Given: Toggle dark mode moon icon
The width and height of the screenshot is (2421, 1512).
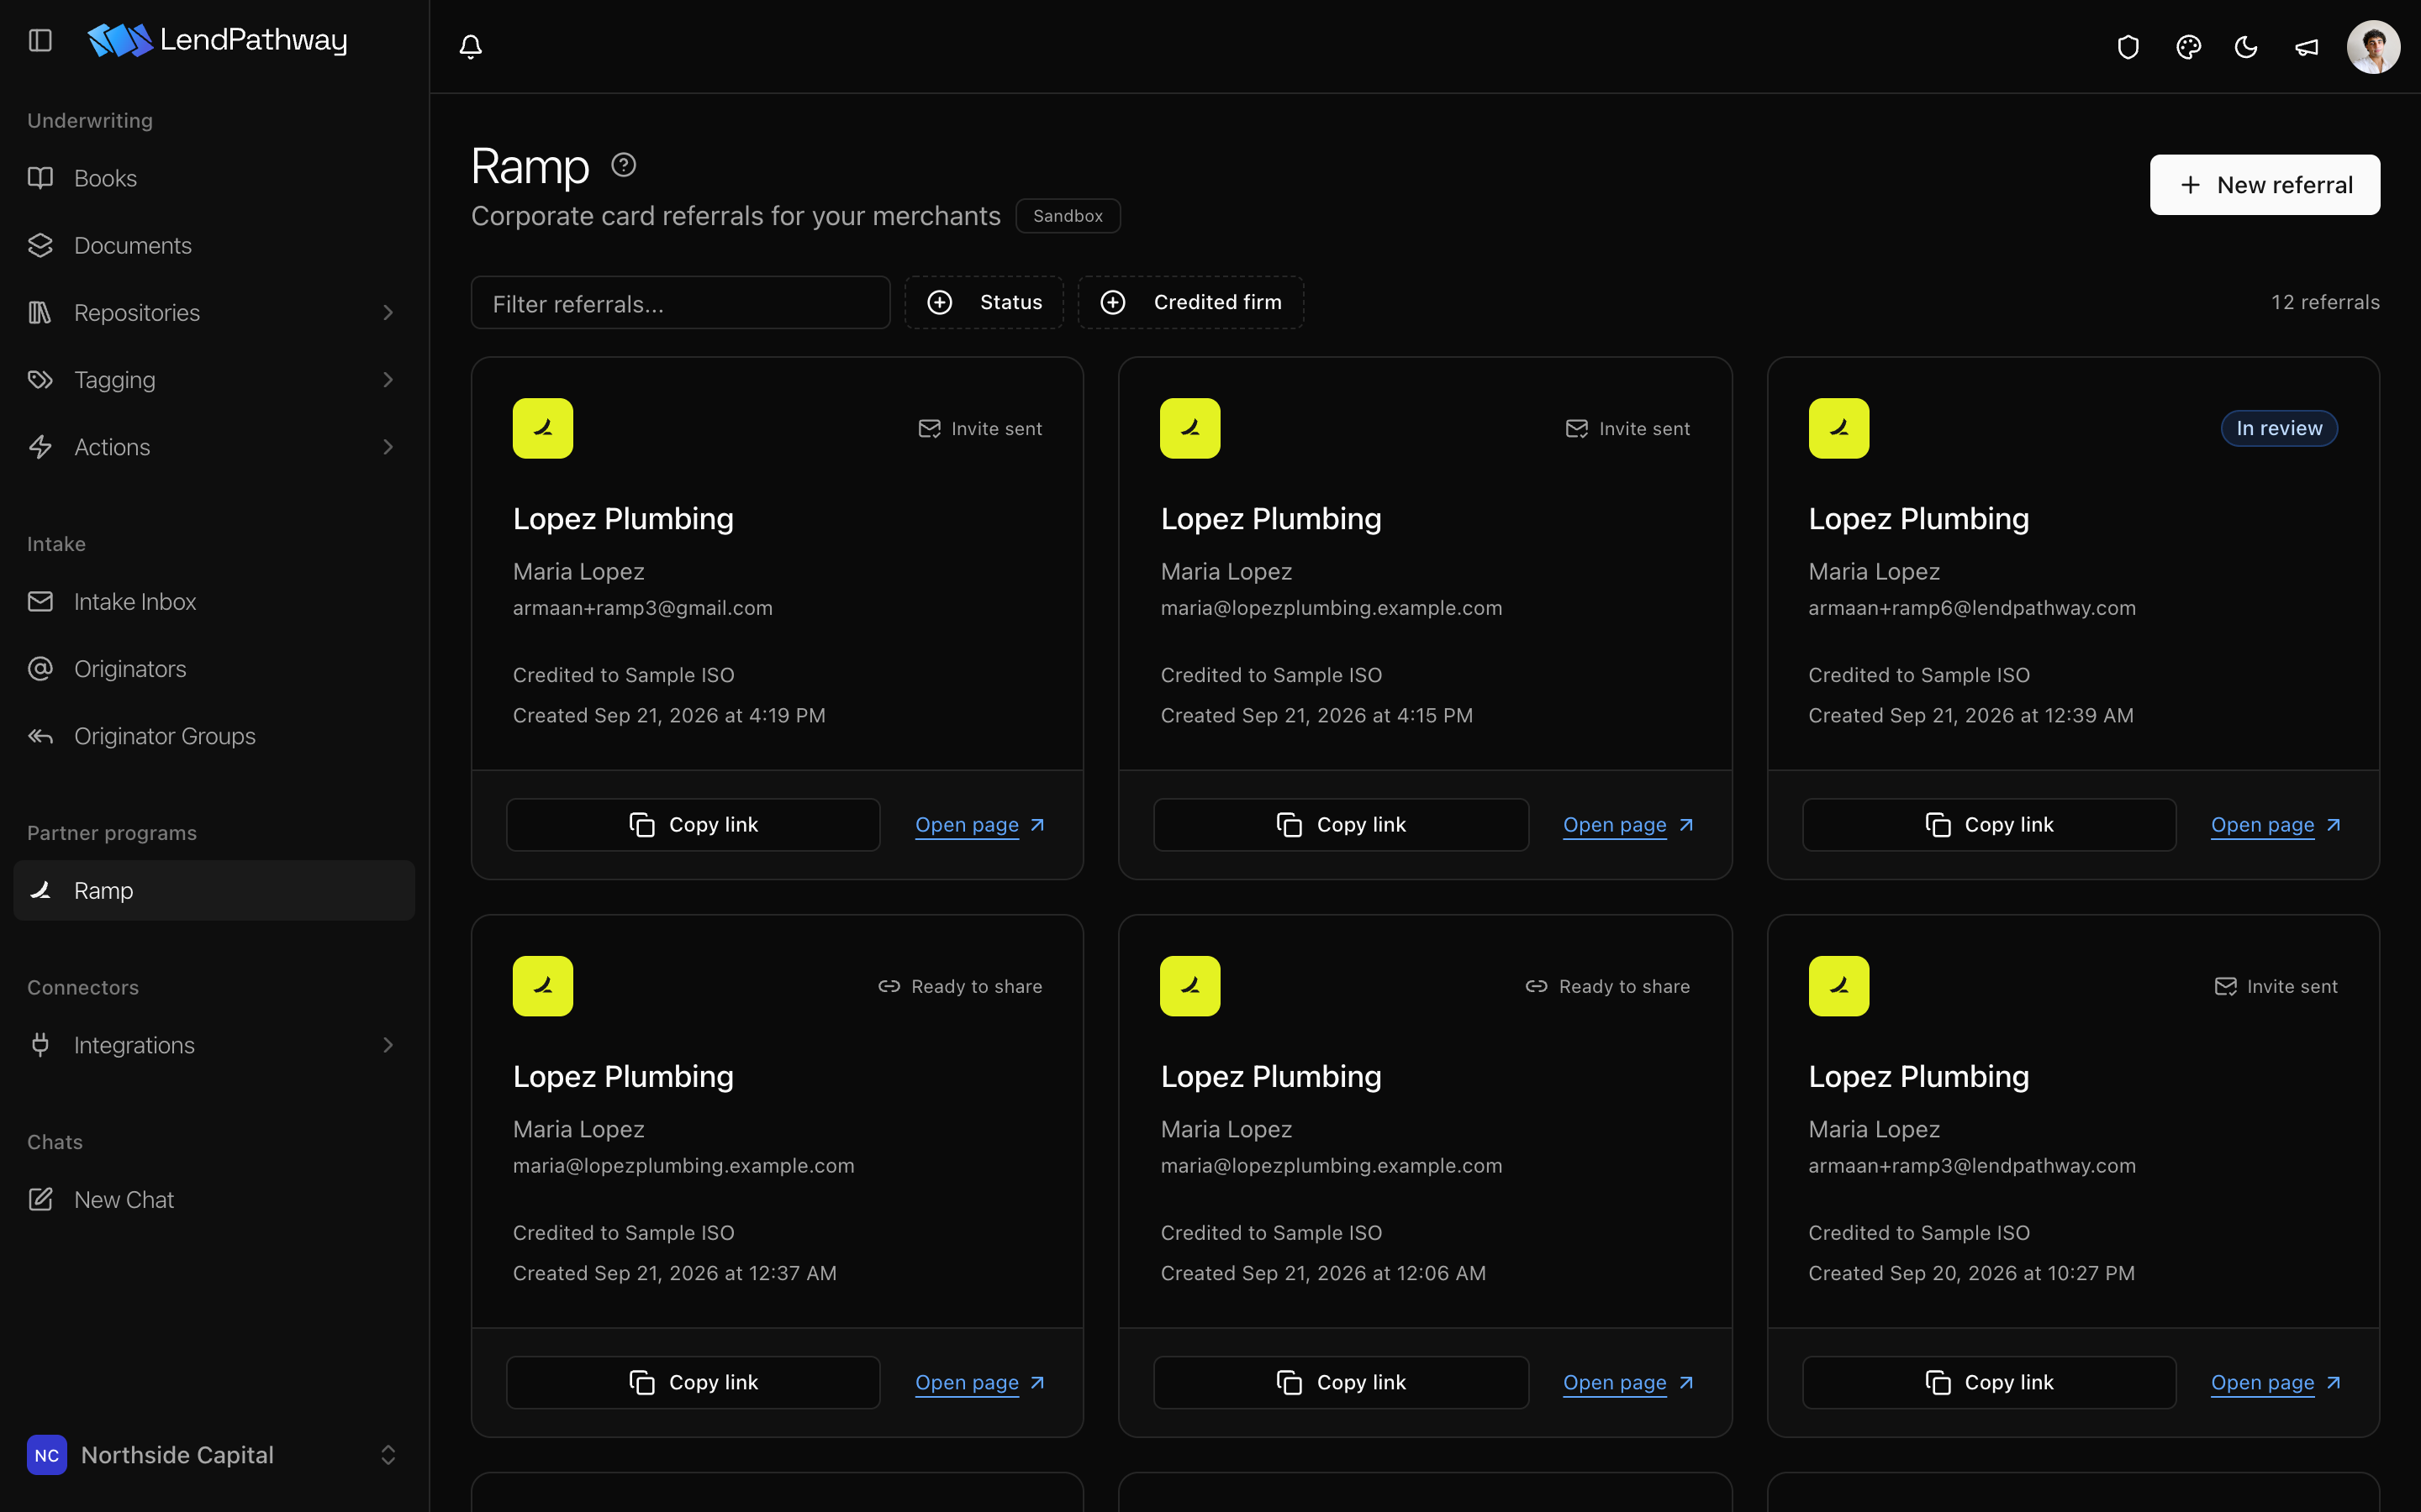Looking at the screenshot, I should [2246, 47].
